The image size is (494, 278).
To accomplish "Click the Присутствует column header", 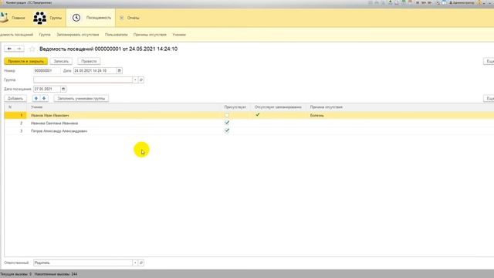I will coord(235,107).
